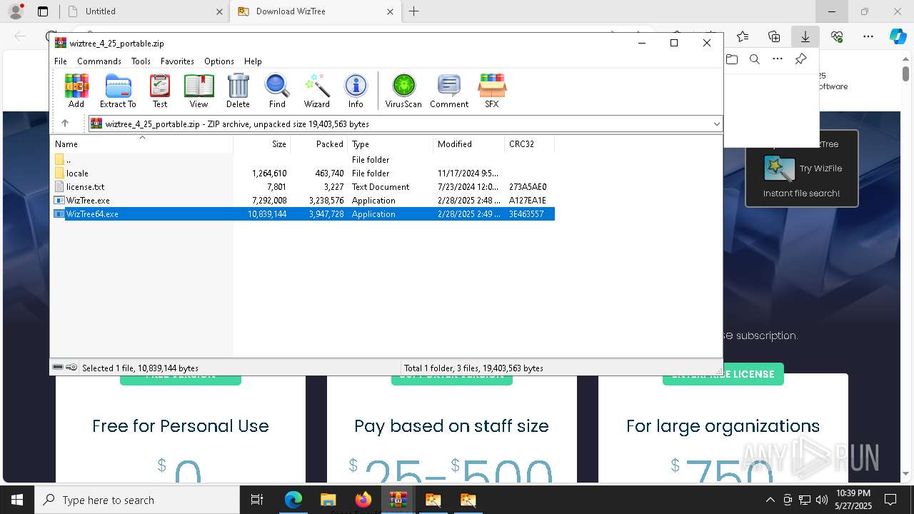
Task: Open the Commands menu
Action: pyautogui.click(x=99, y=61)
